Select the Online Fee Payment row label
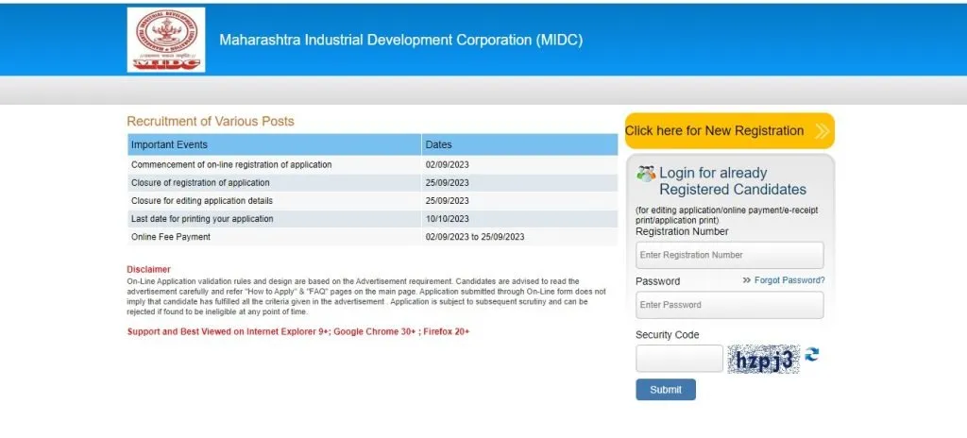The width and height of the screenshot is (967, 438). click(171, 237)
